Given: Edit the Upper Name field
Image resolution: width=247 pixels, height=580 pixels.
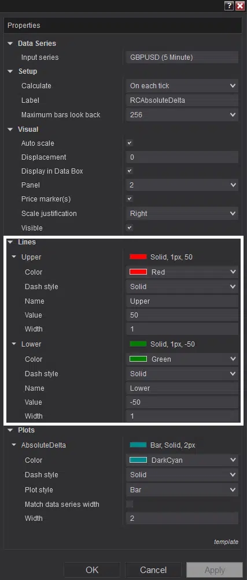Looking at the screenshot, I should tap(182, 301).
